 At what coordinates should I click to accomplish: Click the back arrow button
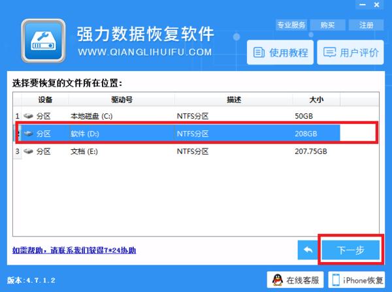coord(308,250)
